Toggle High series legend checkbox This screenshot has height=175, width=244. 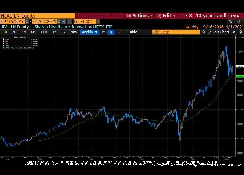pos(3,41)
